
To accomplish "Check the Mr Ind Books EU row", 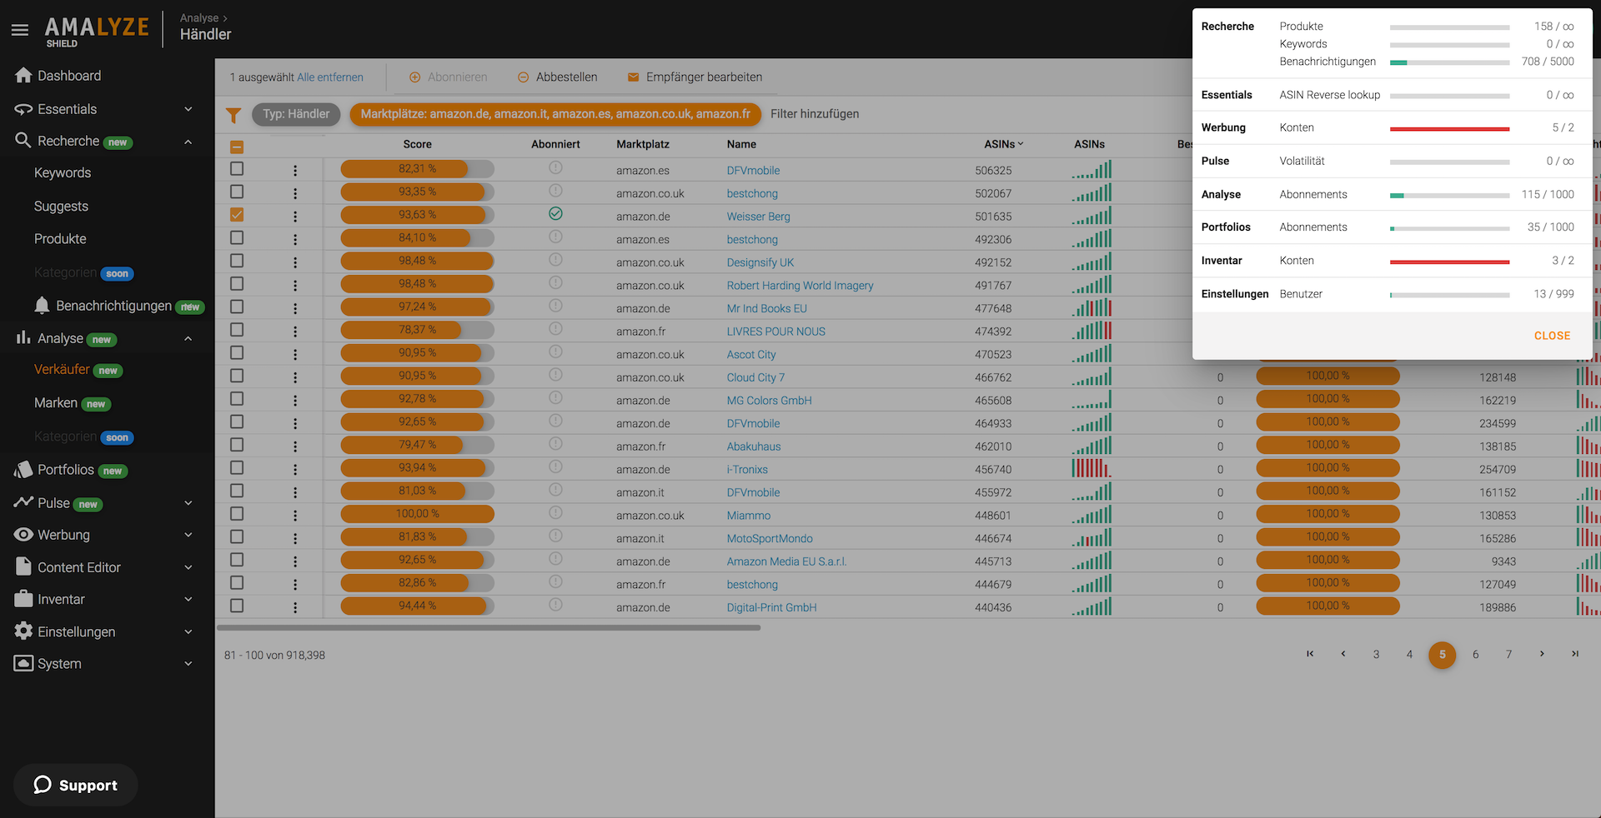I will coord(237,307).
